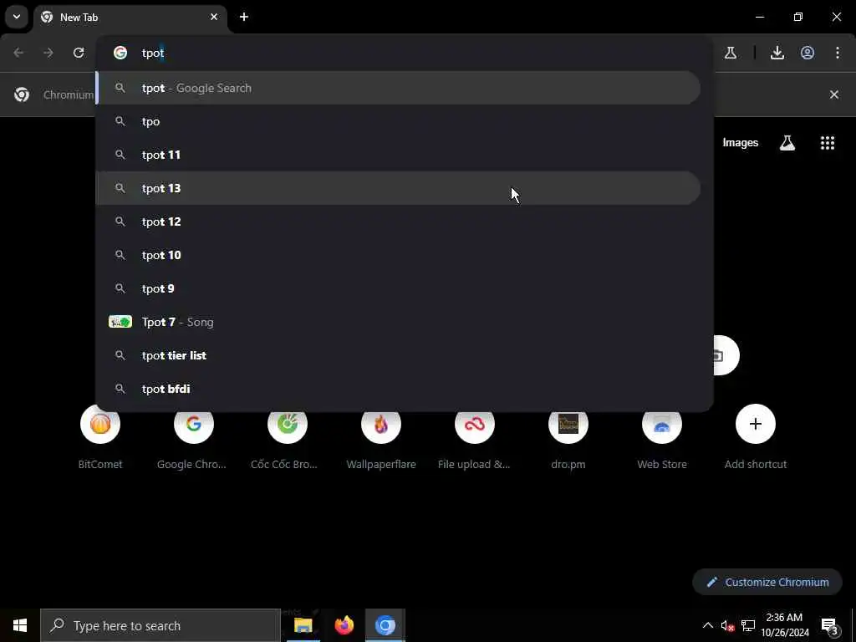Select the 'tpot 12' suggestion

coord(398,222)
